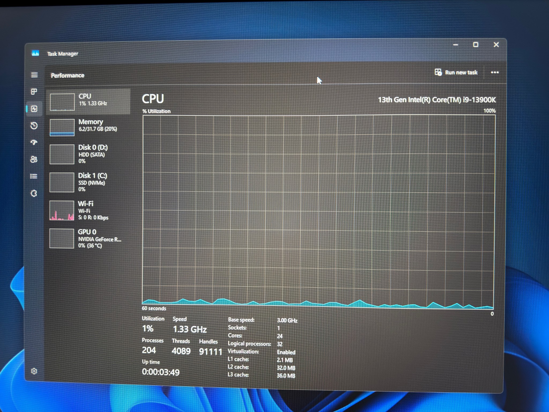The image size is (549, 412).
Task: Click the Memory mini graph thumbnail
Action: click(x=62, y=127)
